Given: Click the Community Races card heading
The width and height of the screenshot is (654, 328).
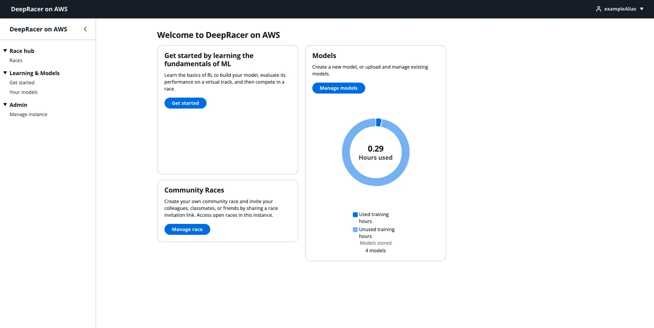Looking at the screenshot, I should tap(194, 190).
